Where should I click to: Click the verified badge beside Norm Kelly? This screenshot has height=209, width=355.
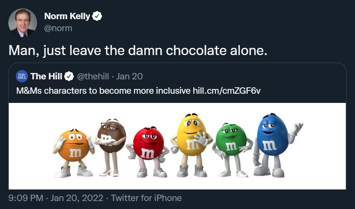tap(97, 16)
